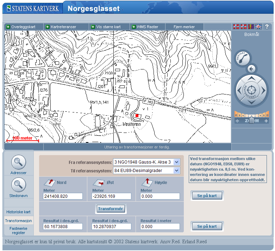Click the Senterpunkt crosshair button
275x251 pixels.
point(251,90)
